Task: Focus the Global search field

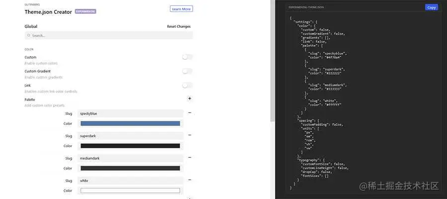Action: (x=109, y=35)
